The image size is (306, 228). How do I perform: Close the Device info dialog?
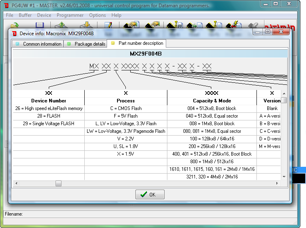coord(281,32)
